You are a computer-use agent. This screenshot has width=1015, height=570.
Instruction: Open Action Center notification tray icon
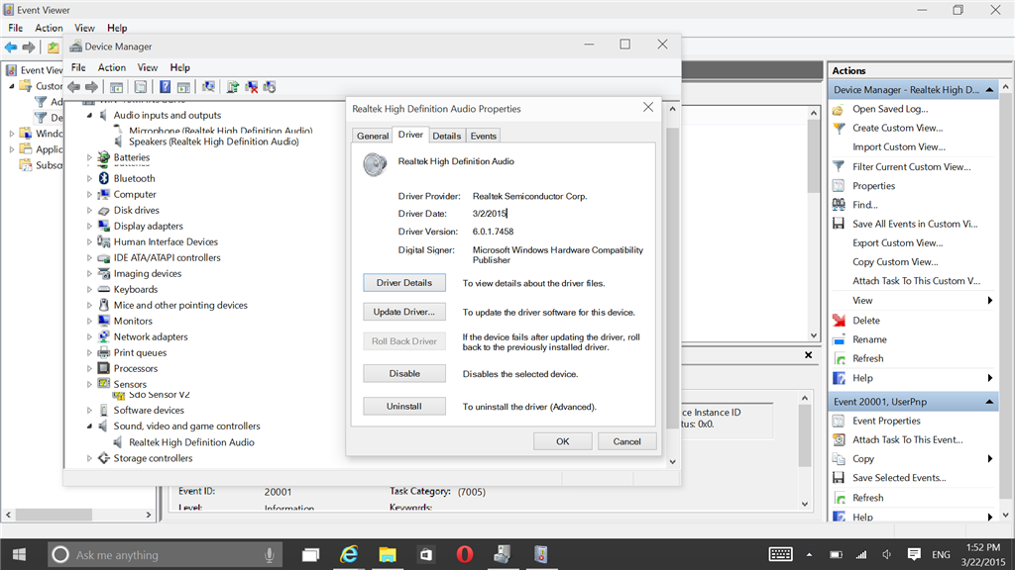click(914, 554)
